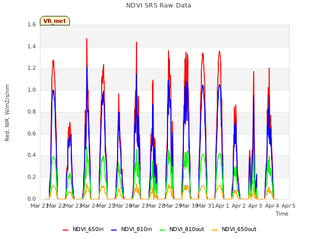Toggle the NDVI_650out legend entry
Viewport: 319px width, 239px height.
tap(234, 230)
